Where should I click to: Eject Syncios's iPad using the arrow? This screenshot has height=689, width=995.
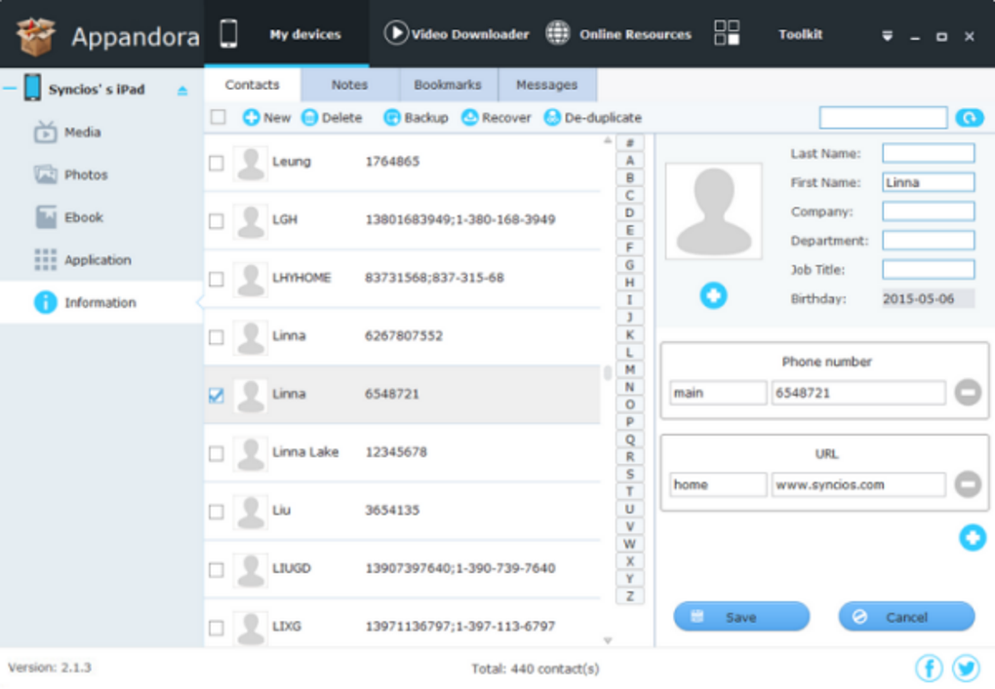[x=182, y=91]
